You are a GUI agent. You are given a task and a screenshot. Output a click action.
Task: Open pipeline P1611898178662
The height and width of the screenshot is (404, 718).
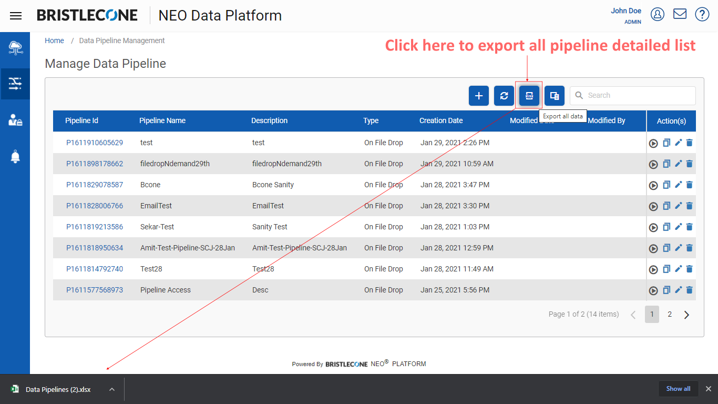click(x=95, y=164)
